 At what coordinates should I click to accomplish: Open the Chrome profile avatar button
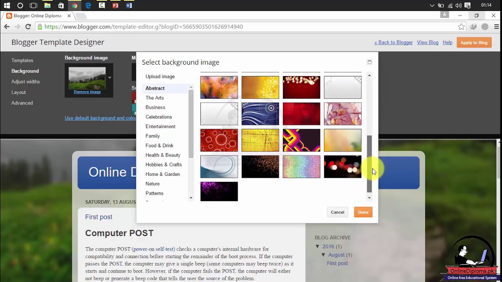tap(444, 14)
